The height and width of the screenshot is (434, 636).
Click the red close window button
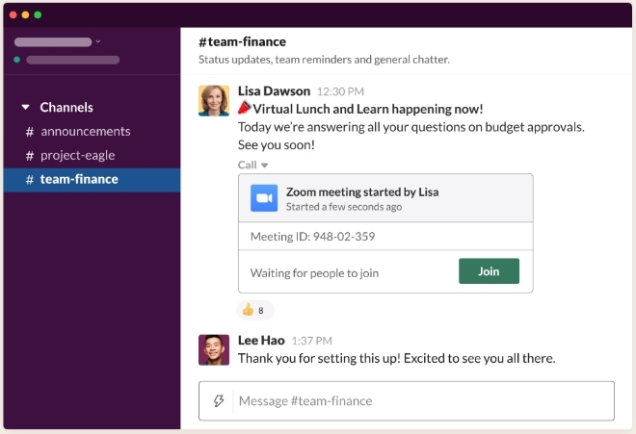(x=13, y=15)
